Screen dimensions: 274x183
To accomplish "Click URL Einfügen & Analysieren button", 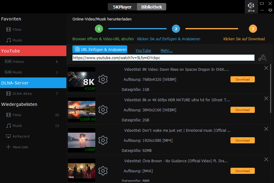I will pos(100,49).
